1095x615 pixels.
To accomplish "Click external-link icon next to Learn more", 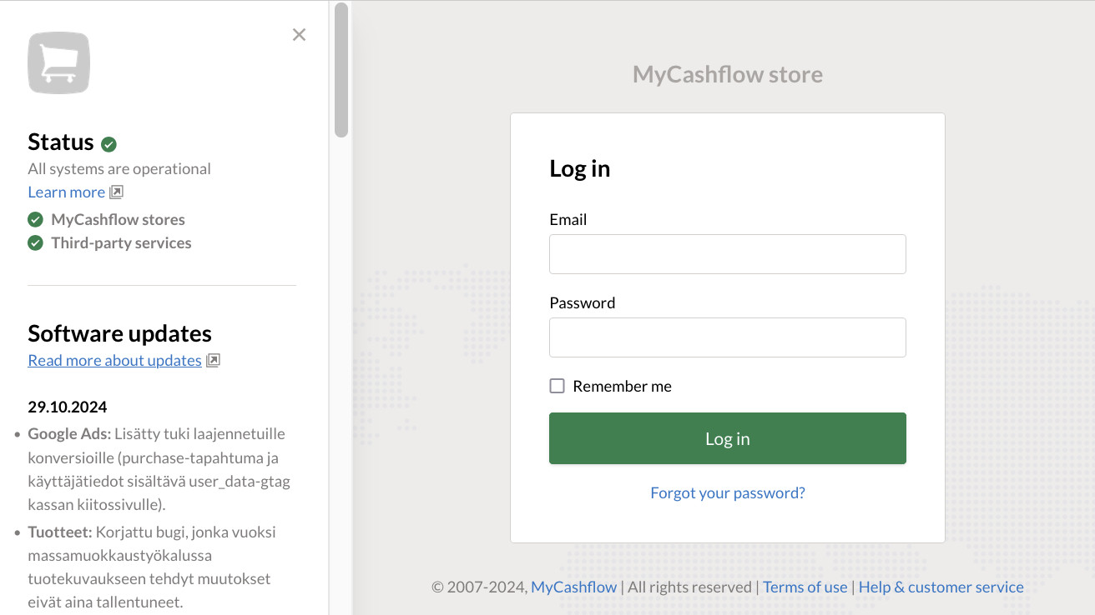I will [x=117, y=192].
